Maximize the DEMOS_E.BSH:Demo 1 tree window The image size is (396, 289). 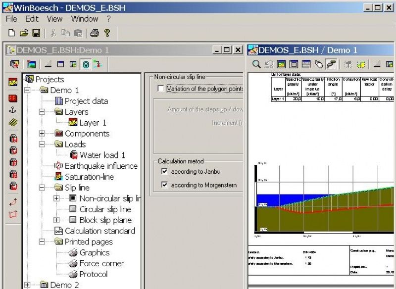tap(227, 50)
